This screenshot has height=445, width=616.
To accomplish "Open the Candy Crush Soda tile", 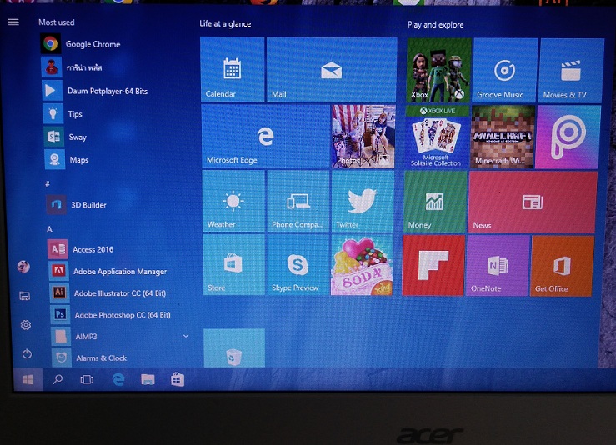I will (x=363, y=265).
